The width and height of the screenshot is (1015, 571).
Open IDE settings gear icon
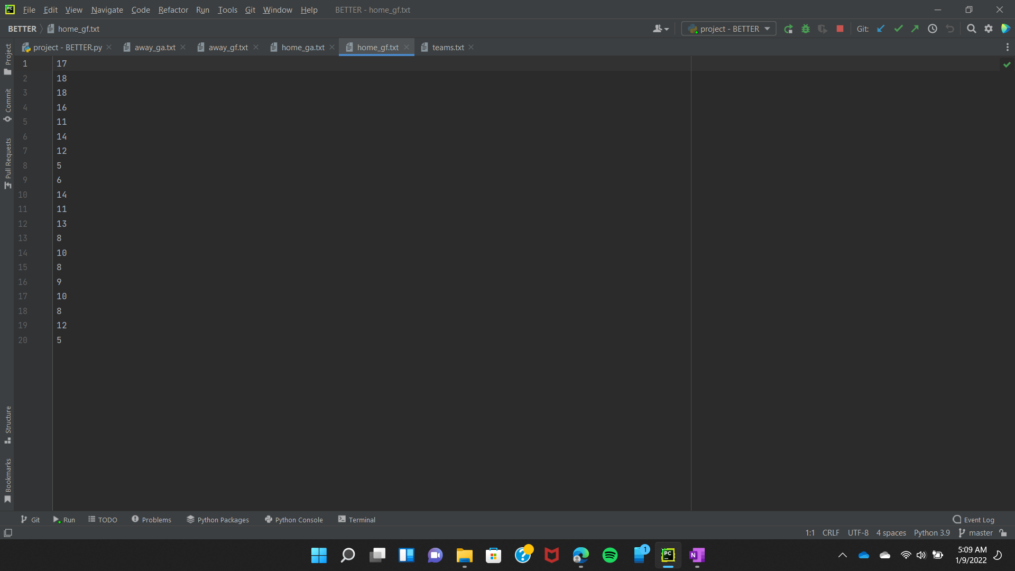click(x=989, y=29)
